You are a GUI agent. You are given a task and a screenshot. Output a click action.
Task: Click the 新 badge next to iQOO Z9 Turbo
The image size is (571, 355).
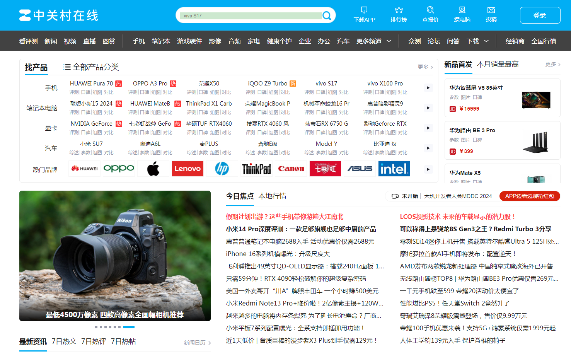[293, 84]
